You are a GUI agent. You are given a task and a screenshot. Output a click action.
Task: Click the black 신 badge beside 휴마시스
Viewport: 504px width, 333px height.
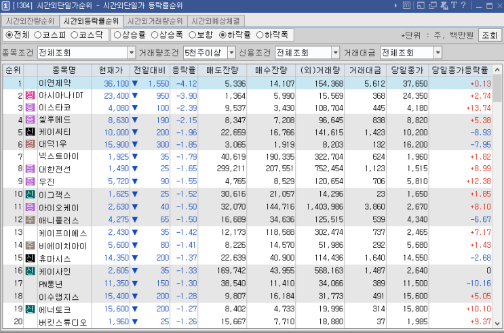[30, 258]
